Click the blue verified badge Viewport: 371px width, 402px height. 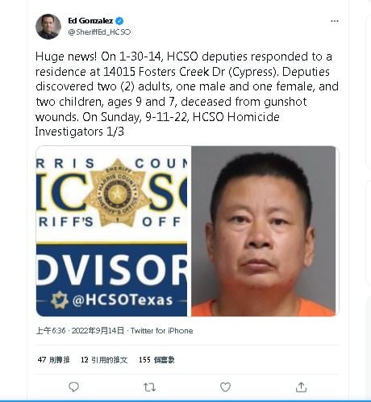(119, 21)
